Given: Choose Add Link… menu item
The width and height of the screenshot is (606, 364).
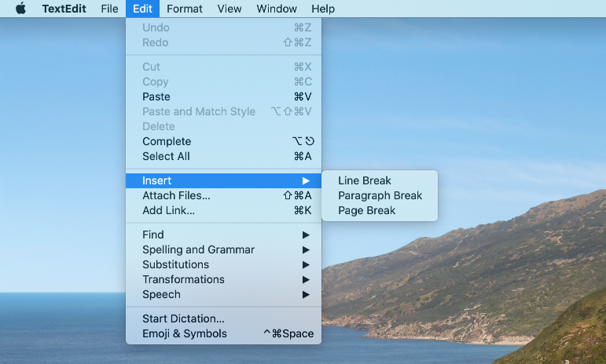Looking at the screenshot, I should (x=223, y=210).
